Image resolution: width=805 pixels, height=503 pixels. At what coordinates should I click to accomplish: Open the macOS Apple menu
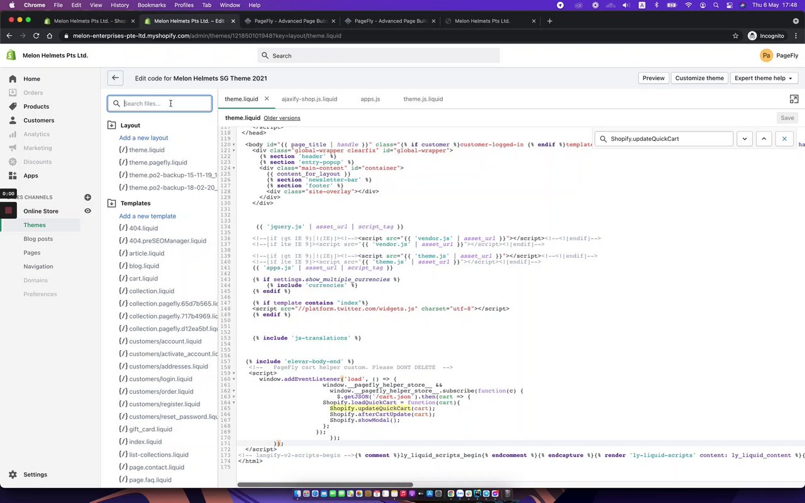click(12, 5)
